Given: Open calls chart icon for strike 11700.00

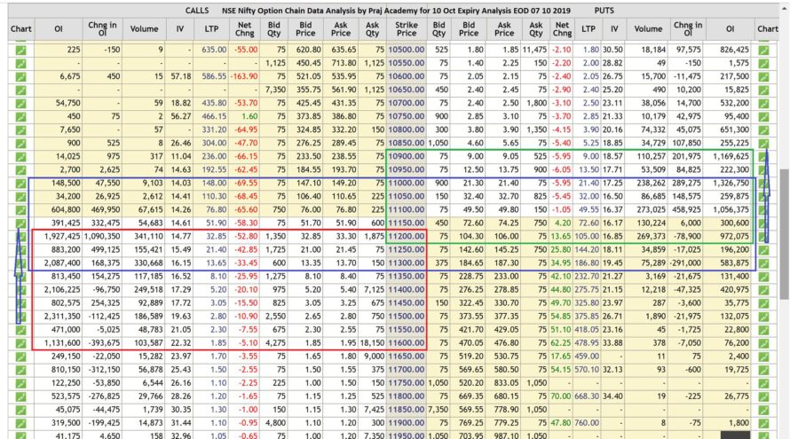Looking at the screenshot, I should (x=20, y=371).
